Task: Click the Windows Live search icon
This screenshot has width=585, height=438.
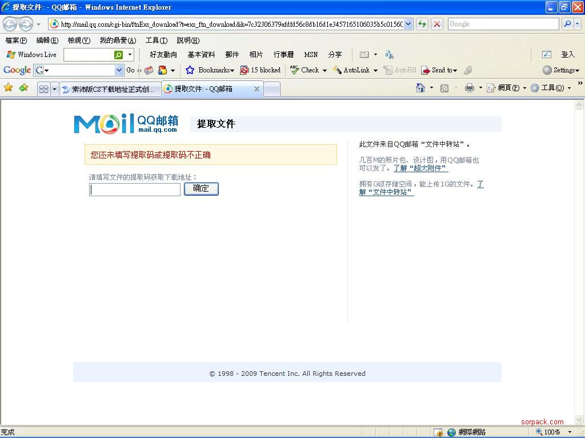Action: pos(118,55)
